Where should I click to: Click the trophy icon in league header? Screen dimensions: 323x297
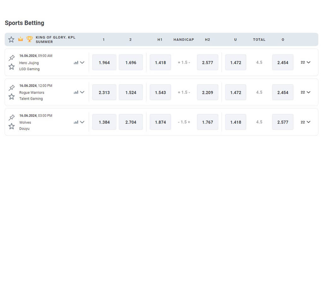(29, 39)
